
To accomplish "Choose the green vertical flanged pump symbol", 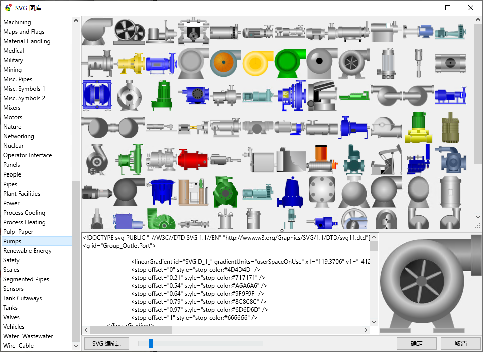I will 130,159.
